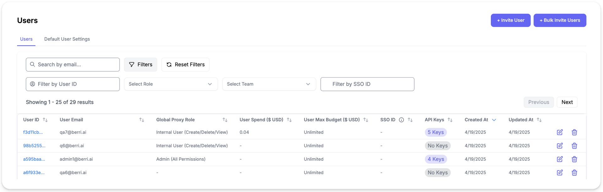
Task: Delete user qa6@berri.ai via trash icon
Action: pyautogui.click(x=574, y=173)
